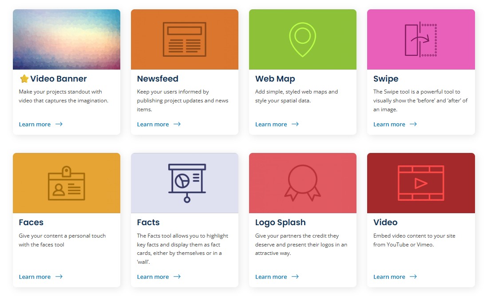Select the map pin icon on the Web Map card

tap(302, 39)
